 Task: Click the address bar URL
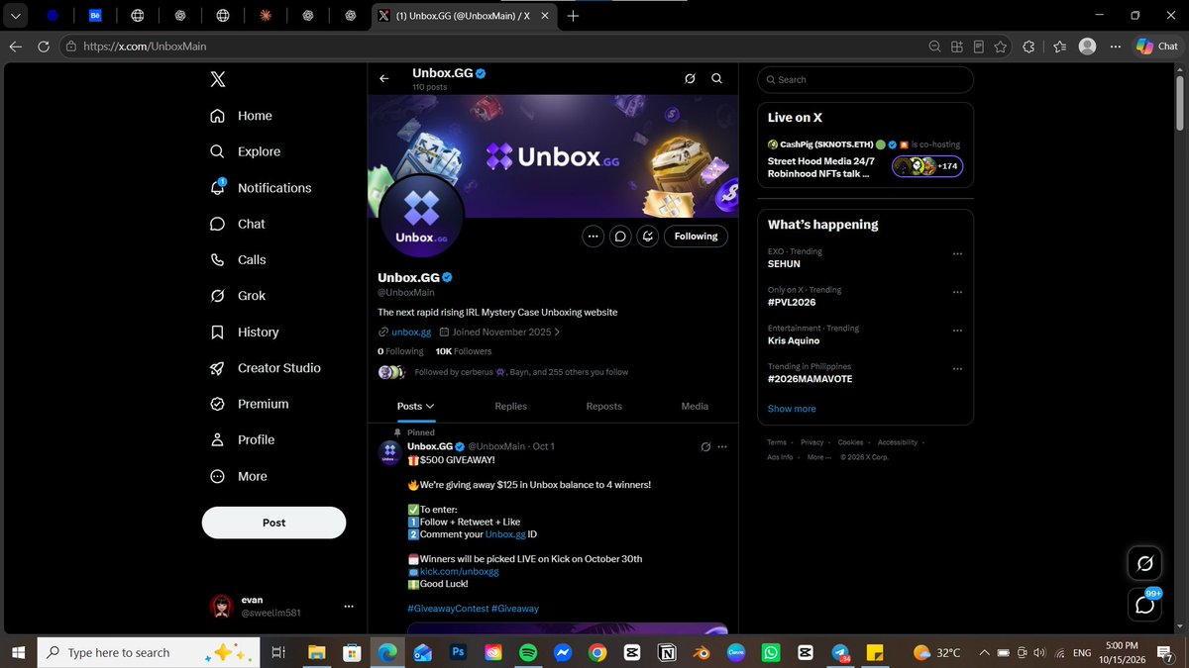[145, 46]
